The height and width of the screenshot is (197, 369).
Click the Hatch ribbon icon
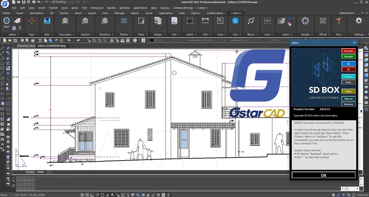(190, 21)
